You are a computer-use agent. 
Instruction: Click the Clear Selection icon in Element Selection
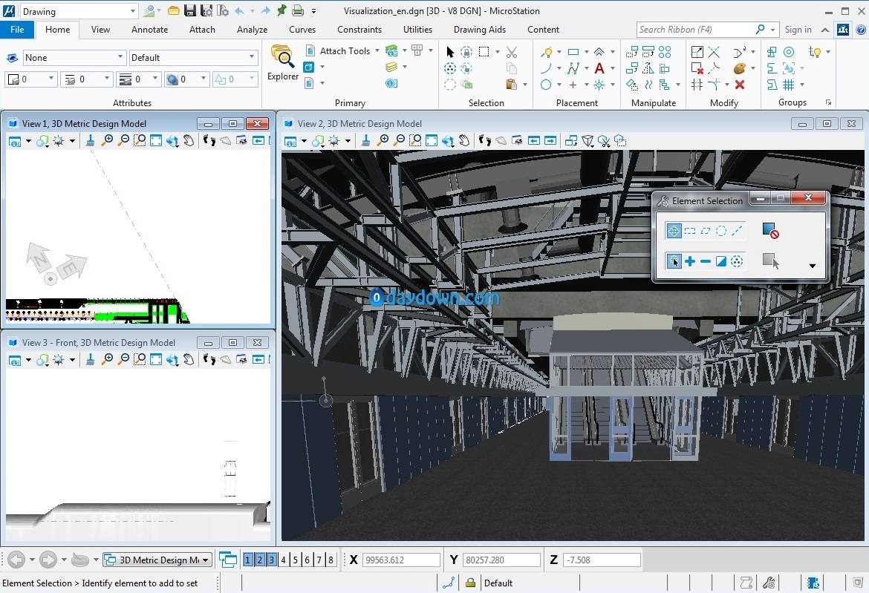770,231
